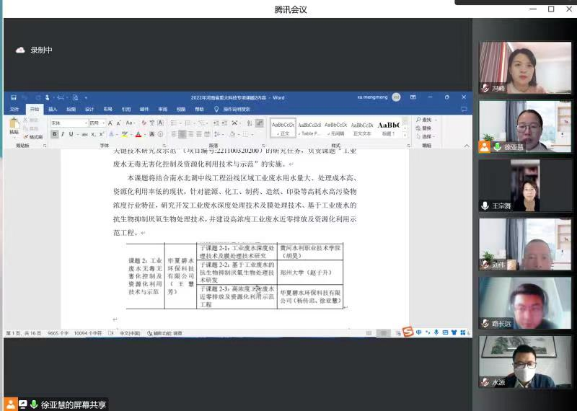577x411 pixels.
Task: Toggle Underline formatting in the ribbon
Action: tap(71, 134)
